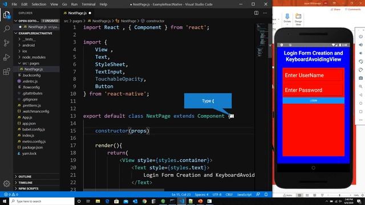Rotate the emulator right
The width and height of the screenshot is (365, 205).
tap(360, 69)
